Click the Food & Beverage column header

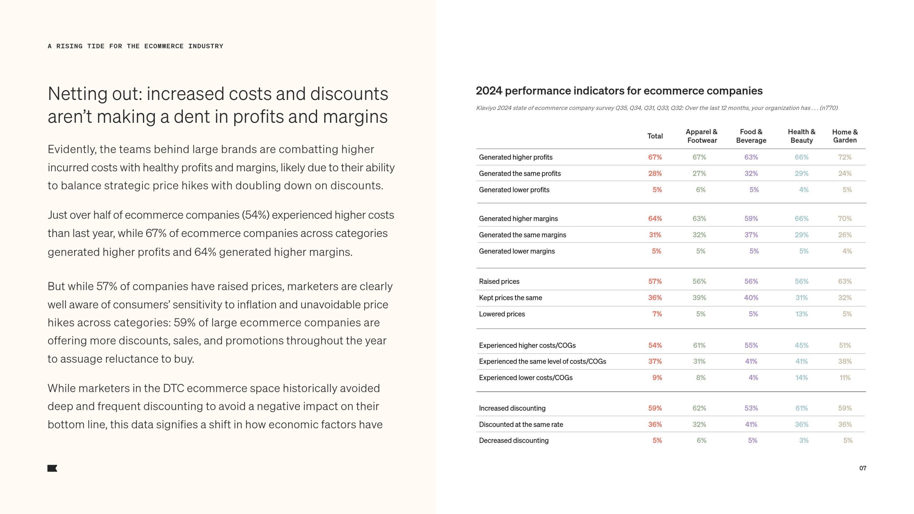(x=751, y=136)
